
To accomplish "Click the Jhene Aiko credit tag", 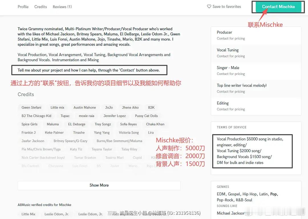I will click(x=130, y=108).
